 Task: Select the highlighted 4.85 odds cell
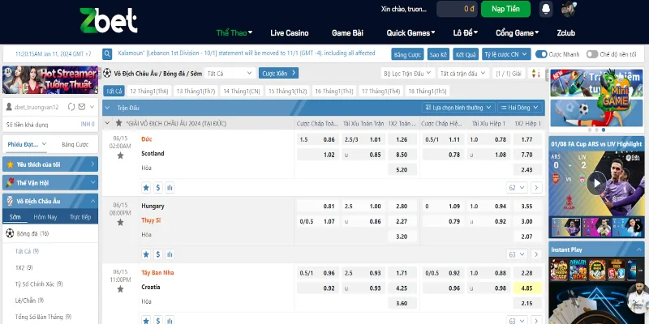(x=527, y=288)
